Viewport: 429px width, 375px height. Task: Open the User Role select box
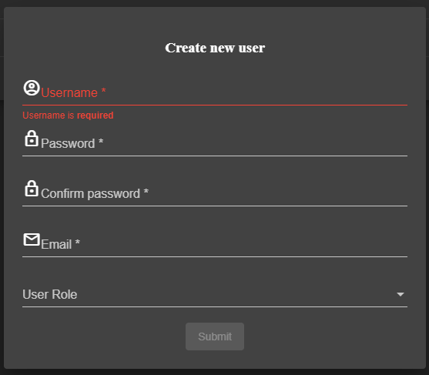point(215,294)
